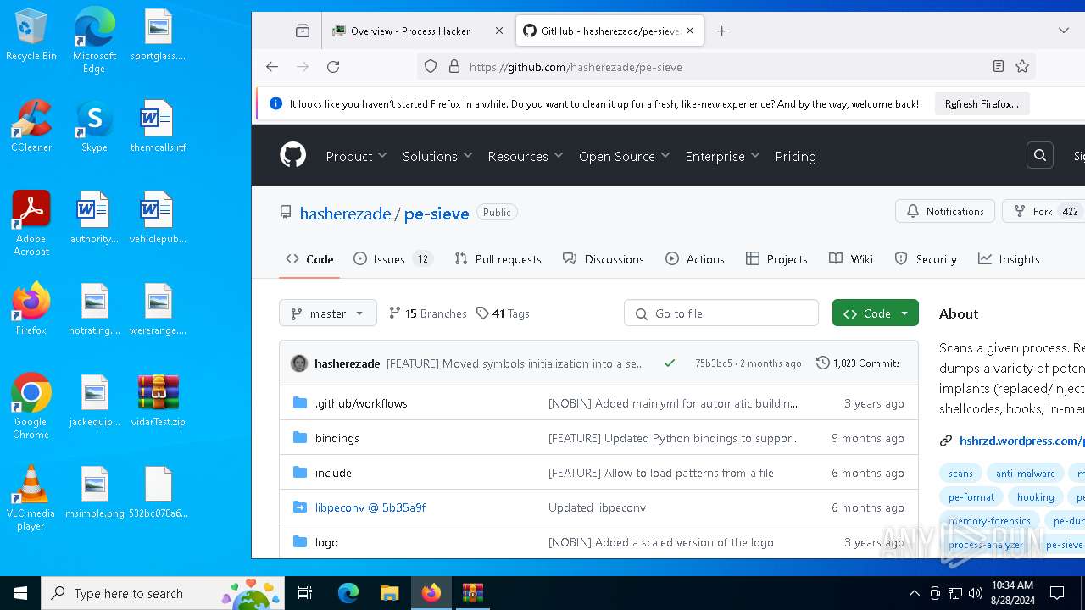Screen dimensions: 1085x610
Task: Open the notification center icon
Action: [1057, 593]
